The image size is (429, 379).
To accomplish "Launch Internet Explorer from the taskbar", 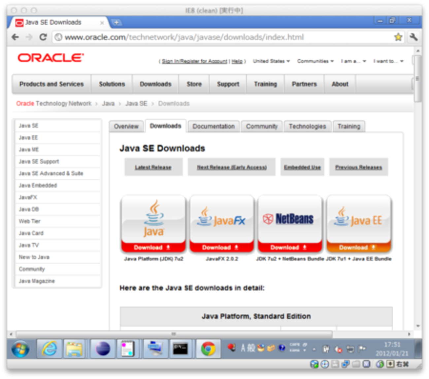I will coord(49,349).
